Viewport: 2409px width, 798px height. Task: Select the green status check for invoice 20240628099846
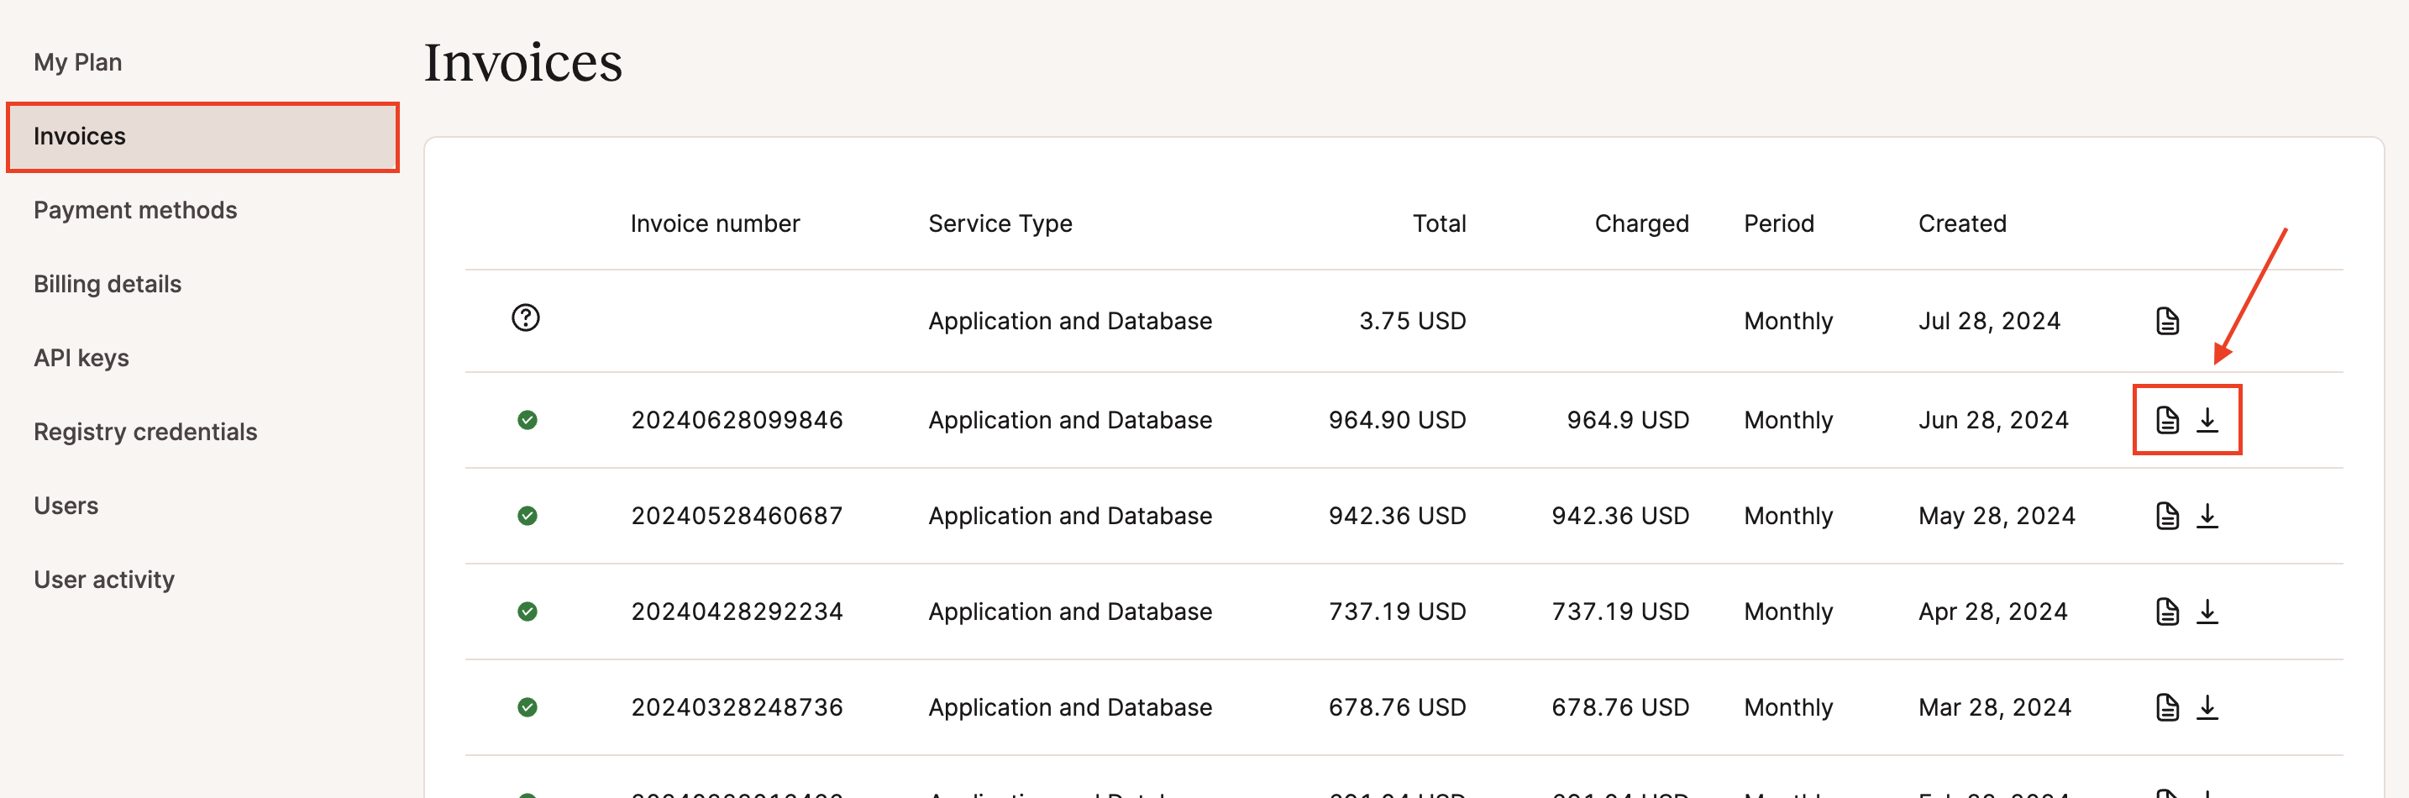[527, 420]
